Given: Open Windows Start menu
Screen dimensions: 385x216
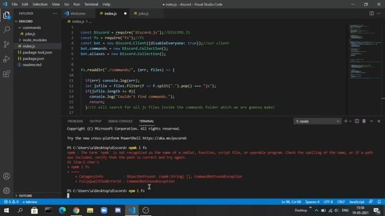Looking at the screenshot, I should 7,211.
